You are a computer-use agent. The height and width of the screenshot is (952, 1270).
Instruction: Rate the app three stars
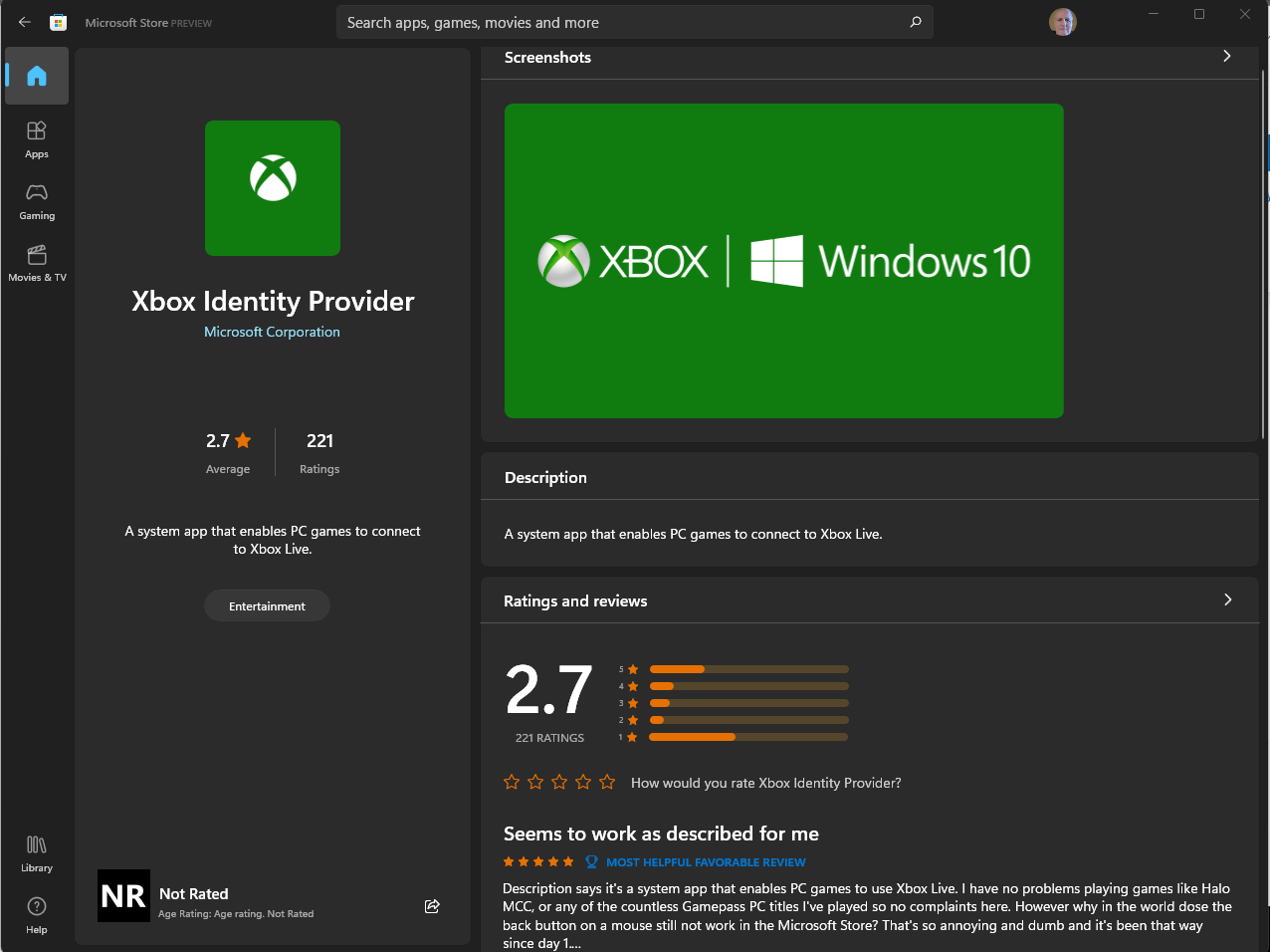(559, 782)
